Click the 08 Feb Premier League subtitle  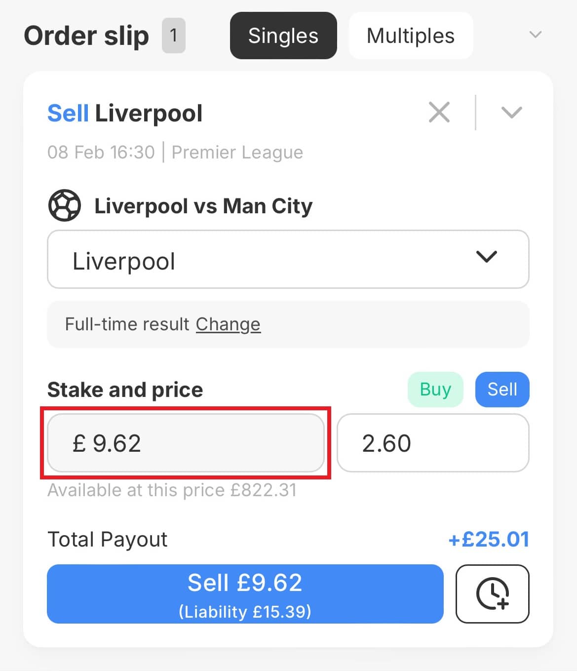pos(175,153)
